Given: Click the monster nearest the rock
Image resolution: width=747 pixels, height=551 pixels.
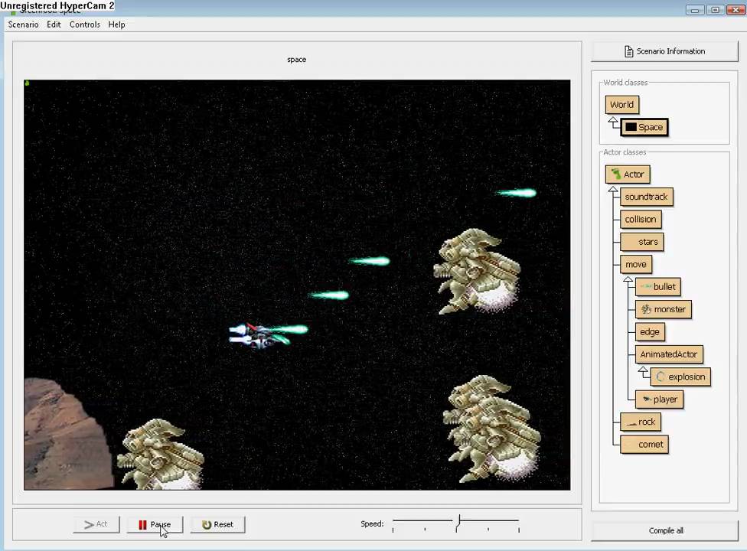Looking at the screenshot, I should point(161,454).
